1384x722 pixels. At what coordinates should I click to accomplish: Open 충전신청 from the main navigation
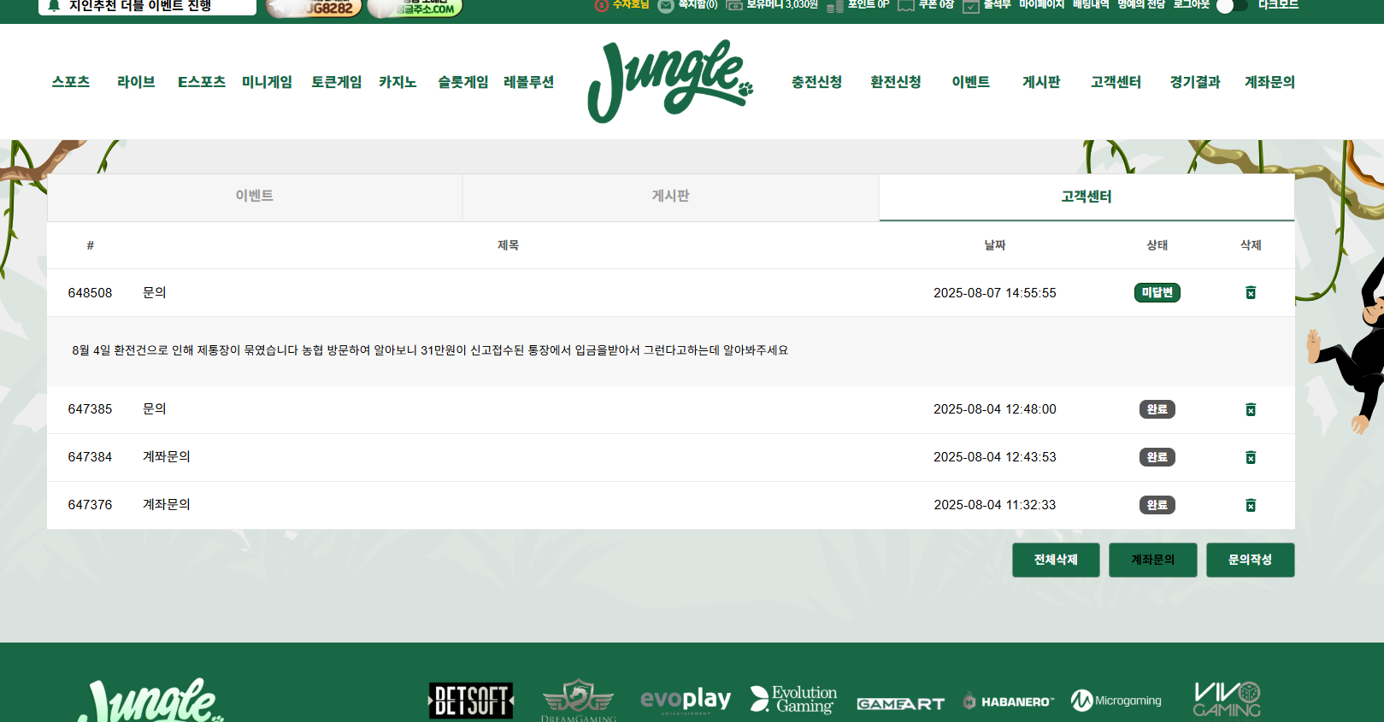point(816,82)
